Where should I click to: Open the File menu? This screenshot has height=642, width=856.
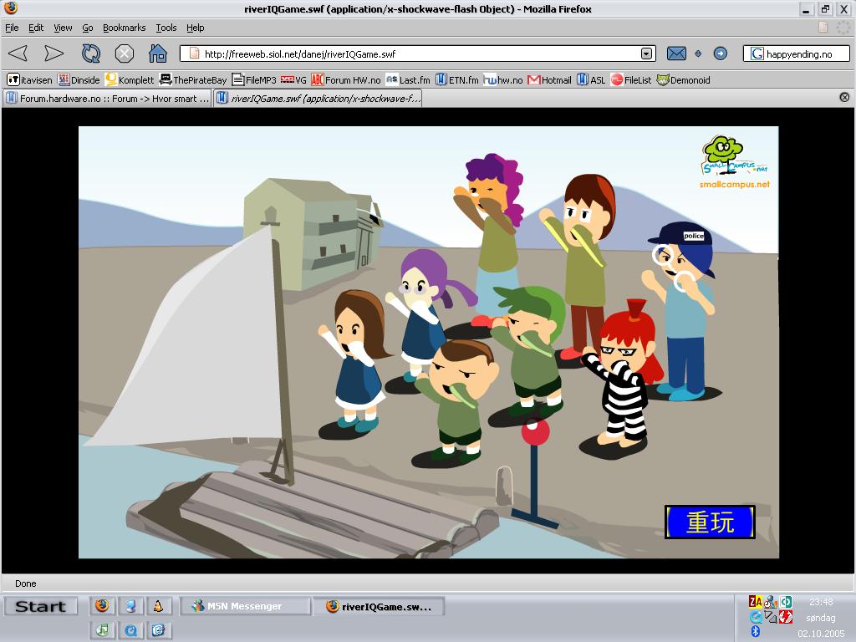coord(12,28)
